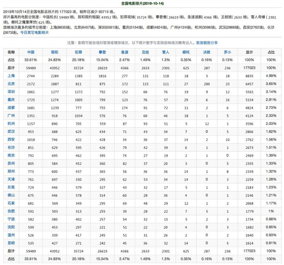Open the 重庆 city link
Screen dimensions: 284x265
[11, 100]
